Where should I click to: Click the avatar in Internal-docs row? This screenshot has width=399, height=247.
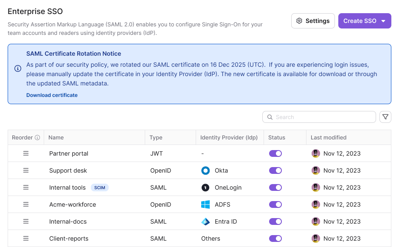[x=316, y=221]
